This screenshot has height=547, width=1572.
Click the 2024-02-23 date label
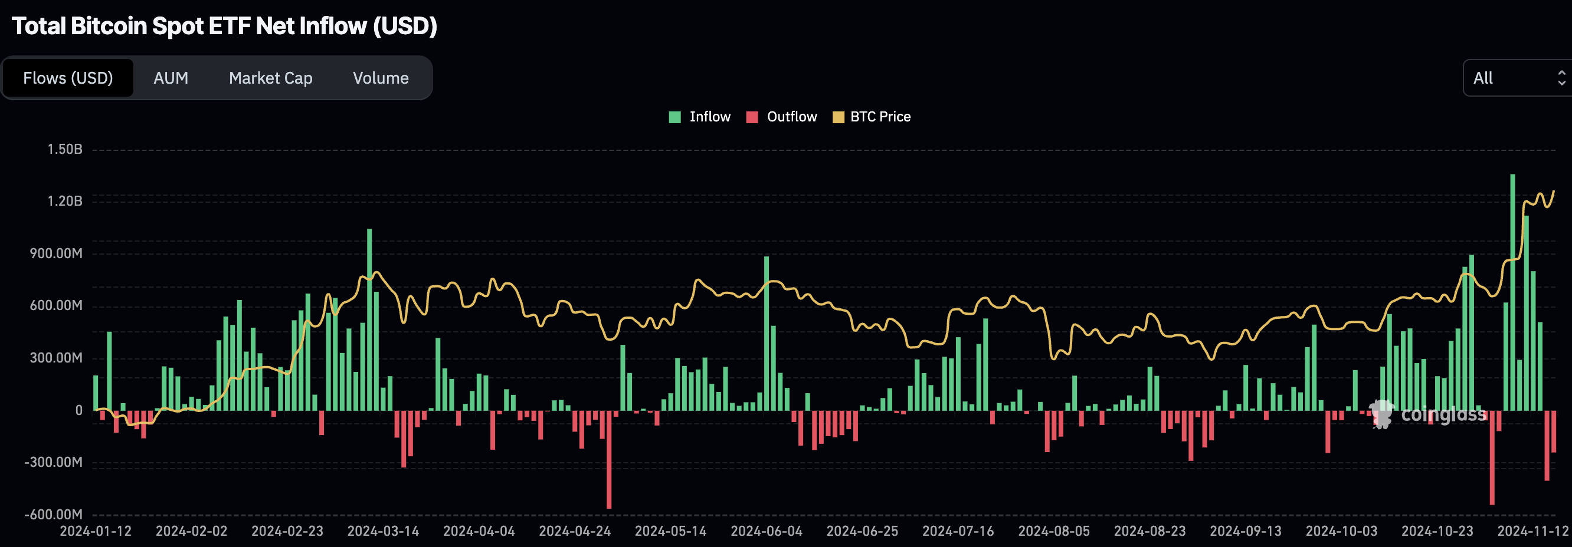point(287,531)
